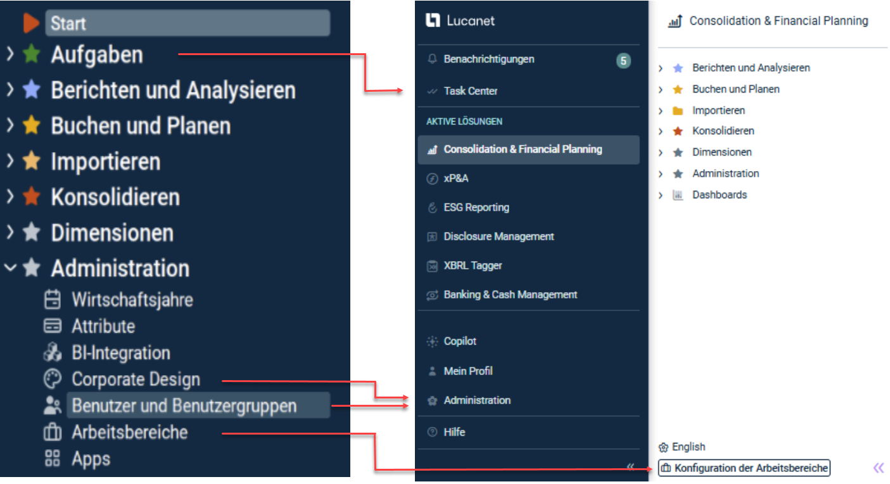Image resolution: width=890 pixels, height=484 pixels.
Task: Expand Berichten und Analysieren in right panel
Action: pos(661,68)
